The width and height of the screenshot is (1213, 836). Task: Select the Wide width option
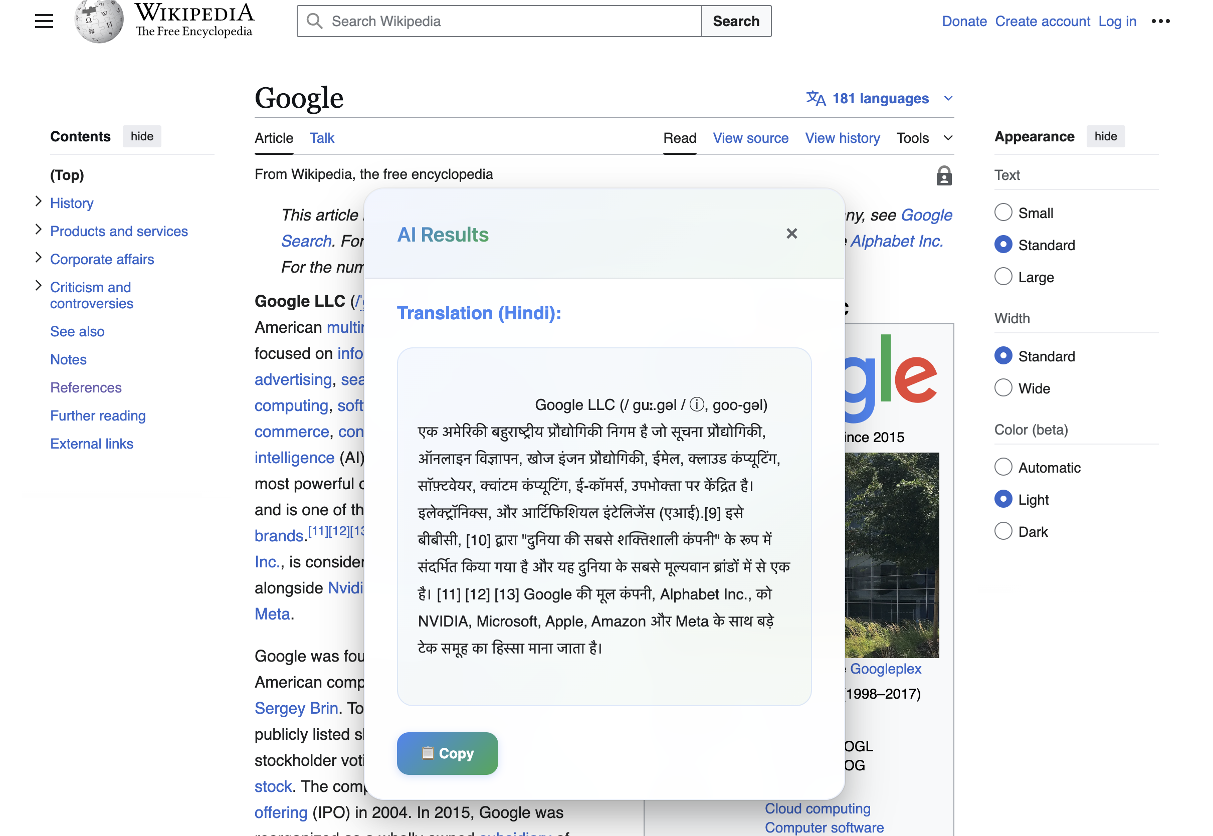click(1003, 388)
